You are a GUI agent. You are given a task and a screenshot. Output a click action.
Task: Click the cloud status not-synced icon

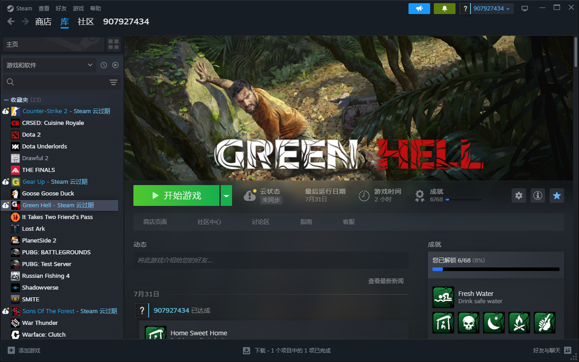pyautogui.click(x=250, y=195)
